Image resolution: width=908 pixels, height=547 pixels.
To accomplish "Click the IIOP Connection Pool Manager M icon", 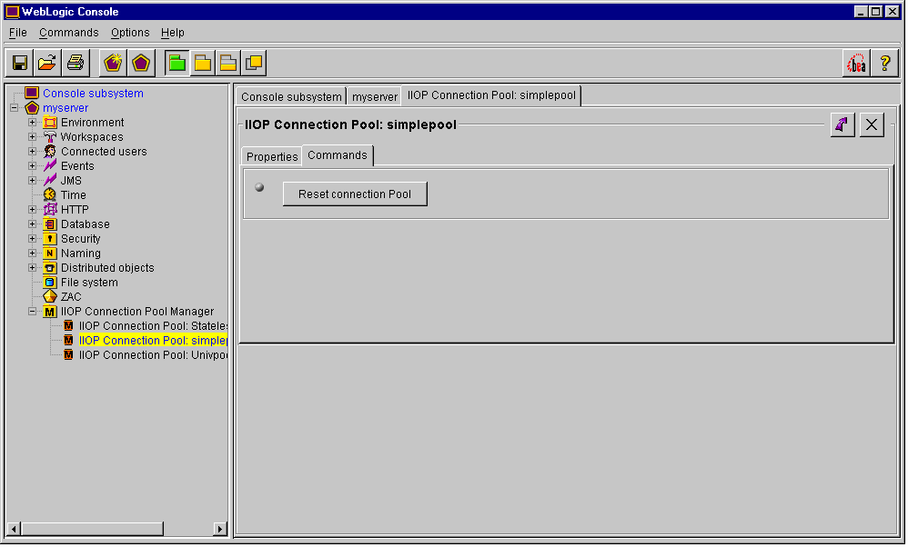I will [x=50, y=312].
